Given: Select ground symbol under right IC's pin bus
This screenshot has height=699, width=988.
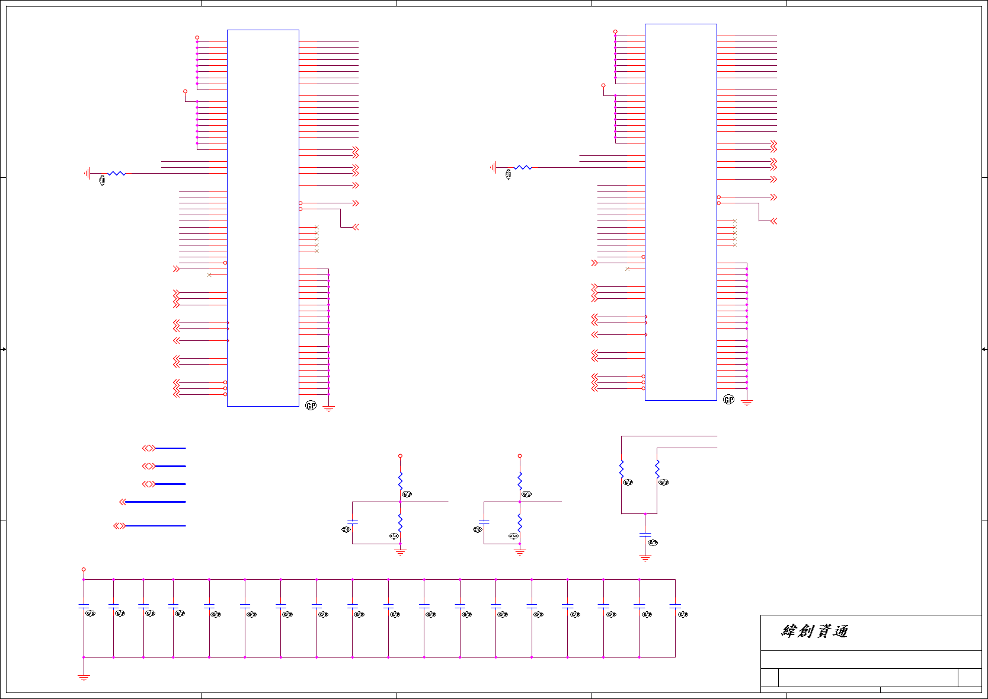Looking at the screenshot, I should (747, 403).
